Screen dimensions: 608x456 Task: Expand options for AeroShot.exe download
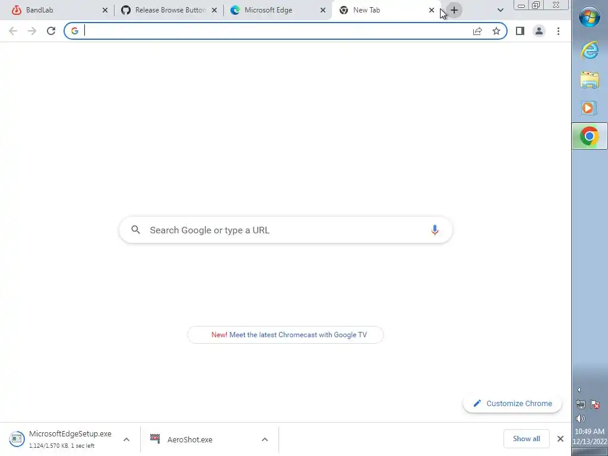coord(264,439)
